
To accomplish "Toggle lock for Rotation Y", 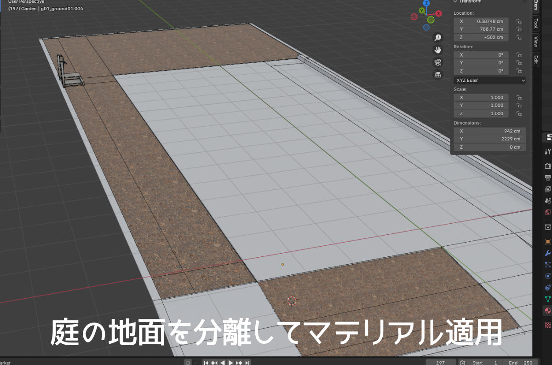I will [x=518, y=63].
